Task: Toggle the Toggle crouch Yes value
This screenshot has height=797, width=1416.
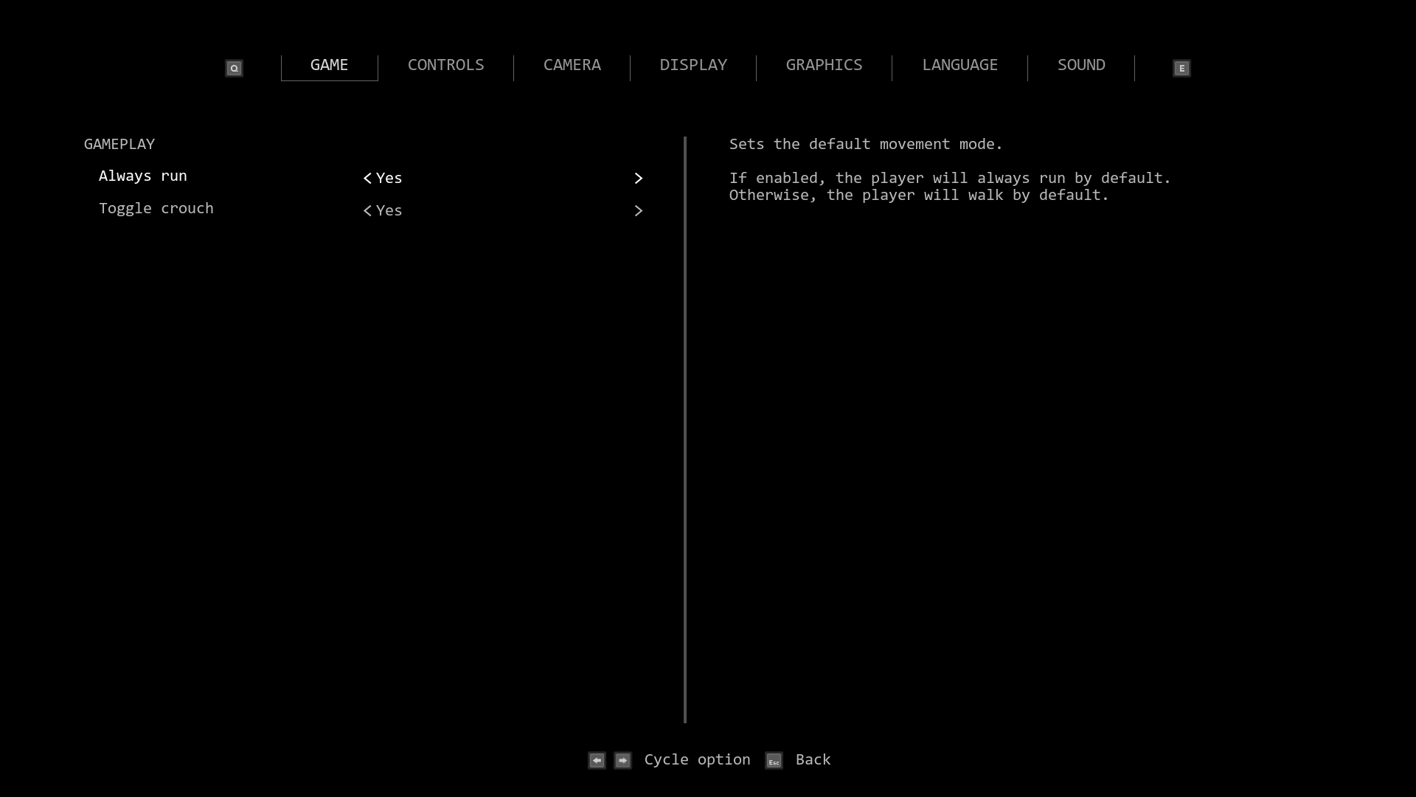Action: click(x=389, y=210)
